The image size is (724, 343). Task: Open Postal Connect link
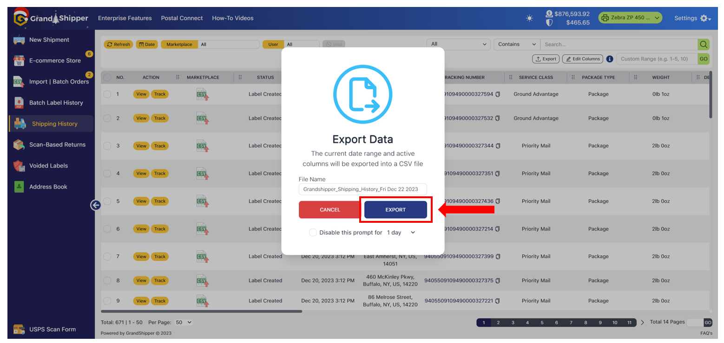pos(182,18)
